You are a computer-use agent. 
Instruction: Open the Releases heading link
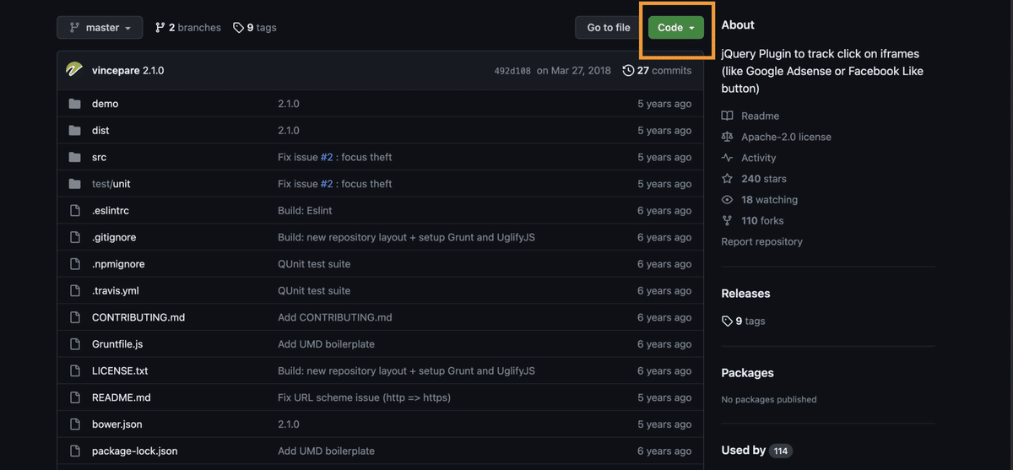click(745, 294)
